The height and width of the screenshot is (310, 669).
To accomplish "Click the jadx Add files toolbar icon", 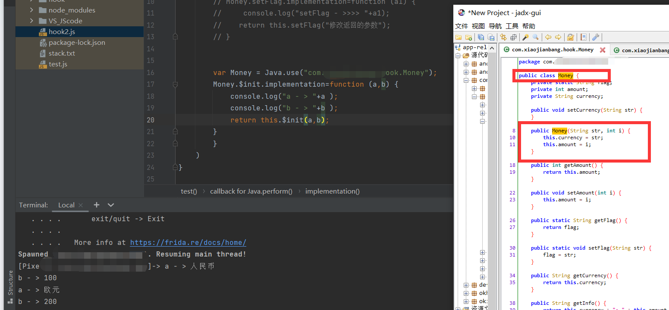I will [x=468, y=37].
